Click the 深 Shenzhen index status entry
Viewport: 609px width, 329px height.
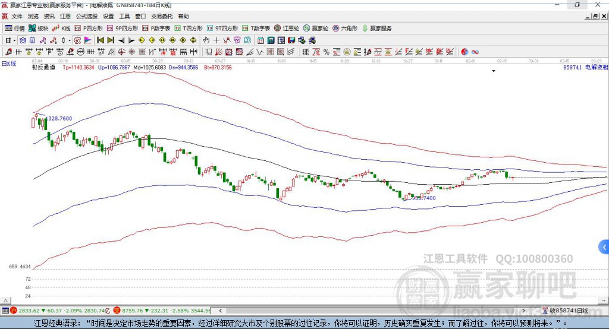(162, 311)
